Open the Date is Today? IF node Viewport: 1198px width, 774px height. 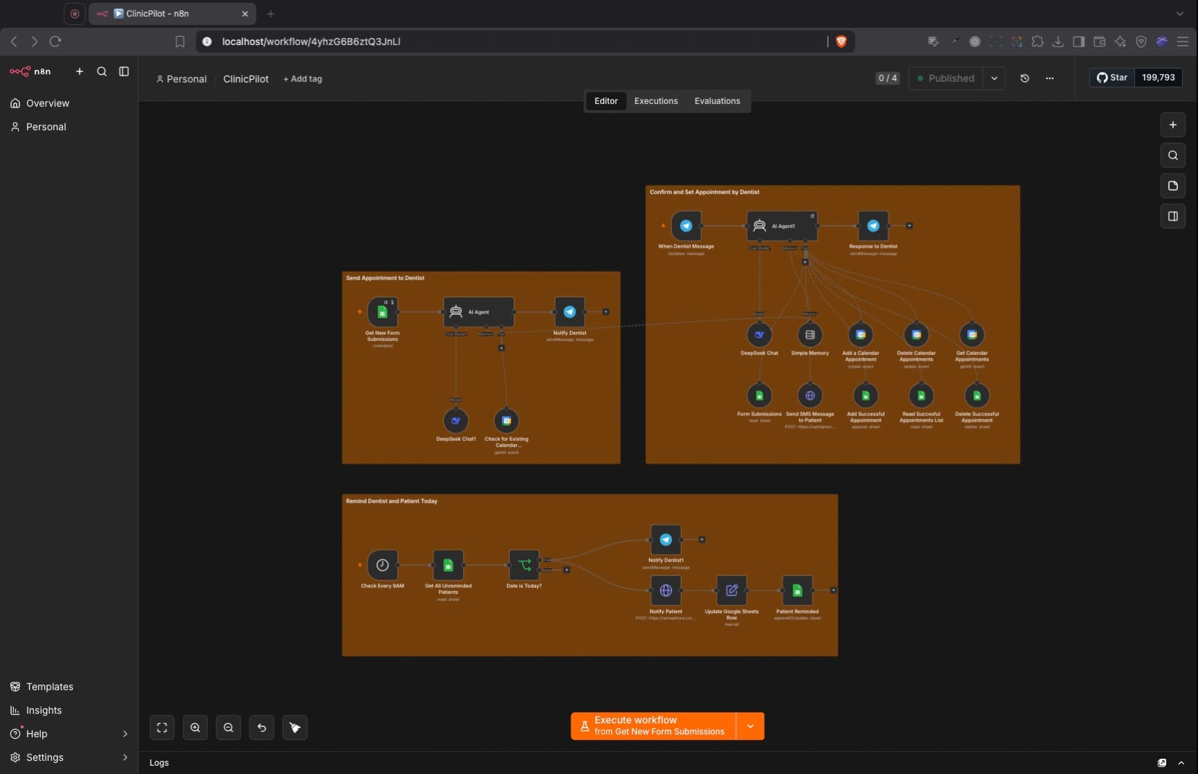(x=524, y=565)
